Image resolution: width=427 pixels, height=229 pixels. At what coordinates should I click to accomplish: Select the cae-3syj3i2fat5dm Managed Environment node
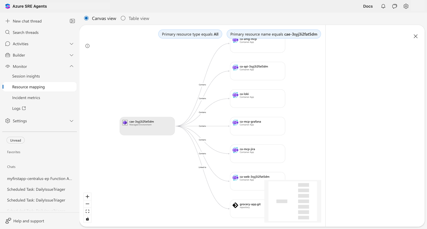pos(147,126)
